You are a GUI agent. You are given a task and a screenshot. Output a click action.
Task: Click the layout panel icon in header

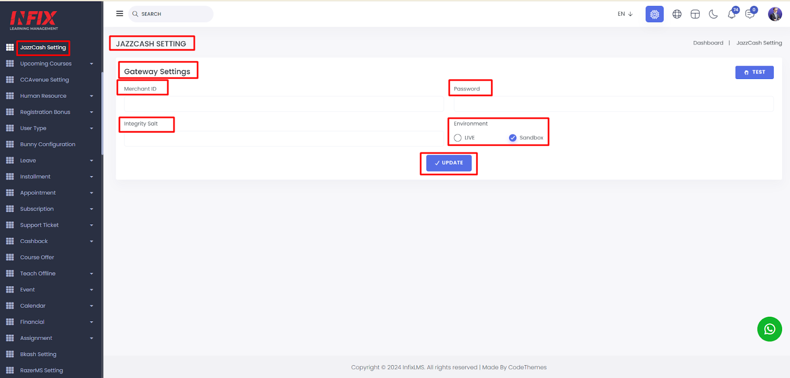click(695, 14)
